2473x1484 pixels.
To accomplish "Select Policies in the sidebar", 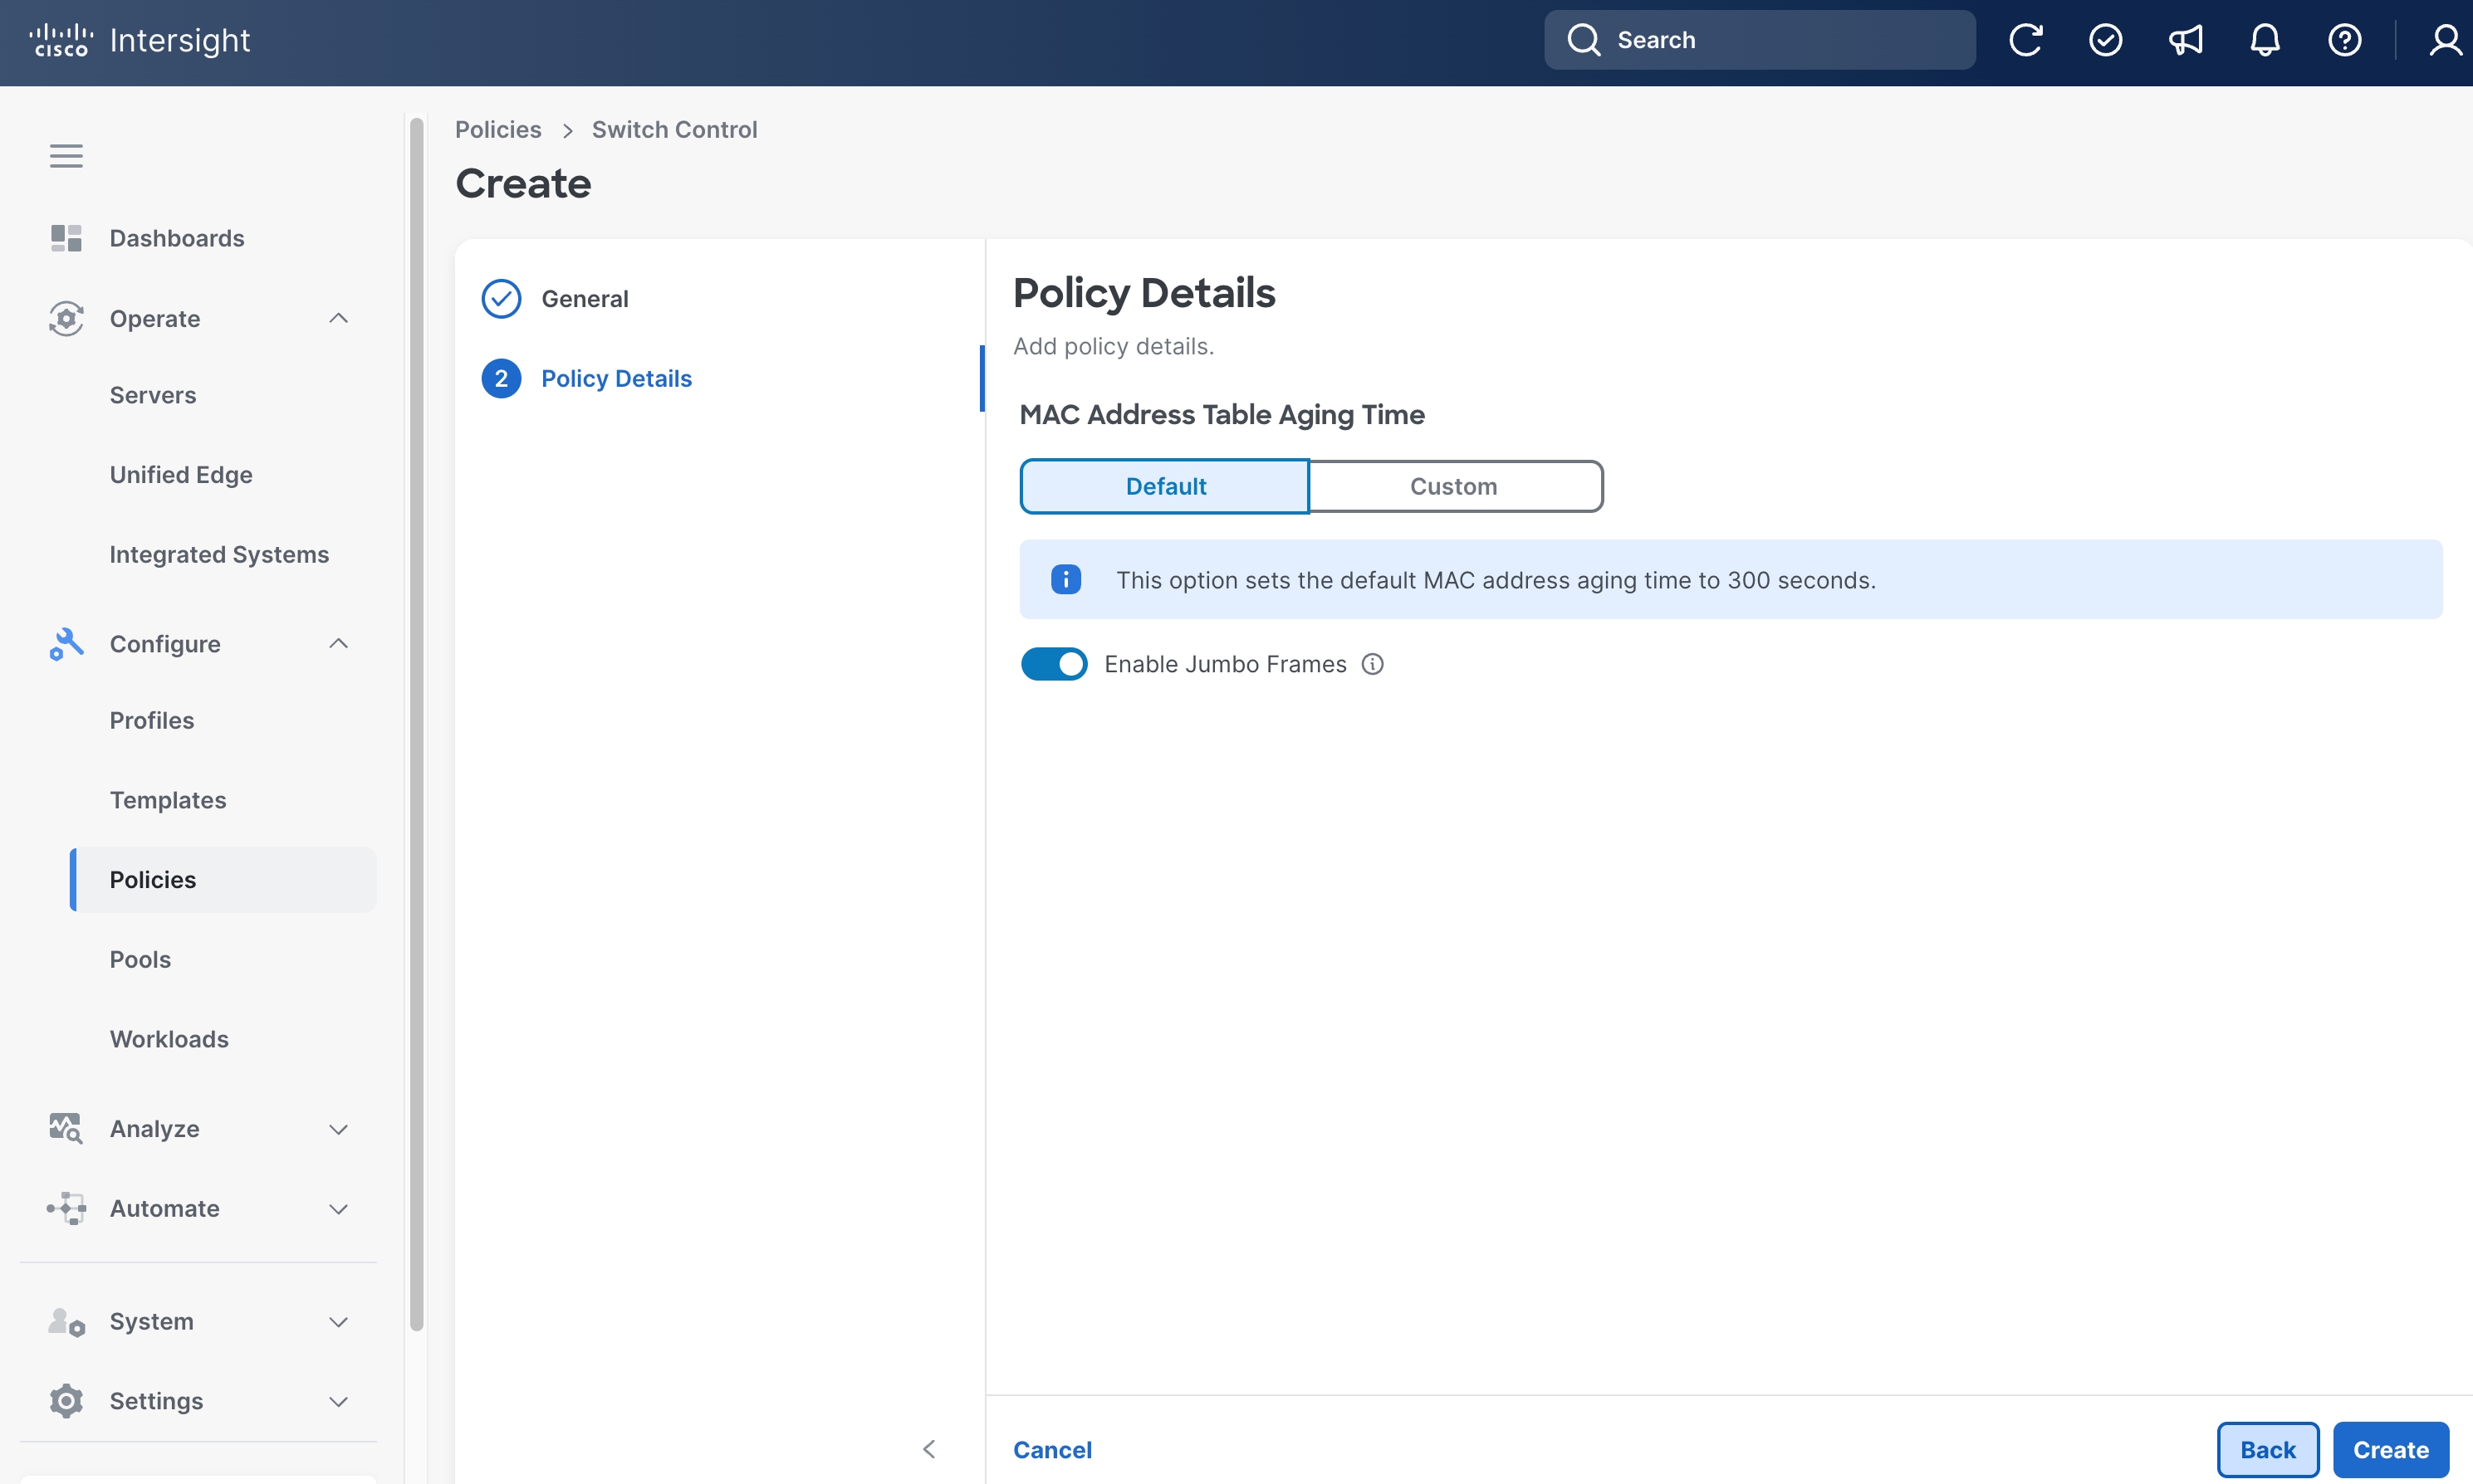I will pyautogui.click(x=223, y=880).
